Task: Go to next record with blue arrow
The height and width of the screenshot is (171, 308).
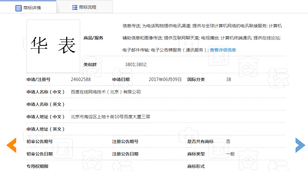Action: coord(300,145)
